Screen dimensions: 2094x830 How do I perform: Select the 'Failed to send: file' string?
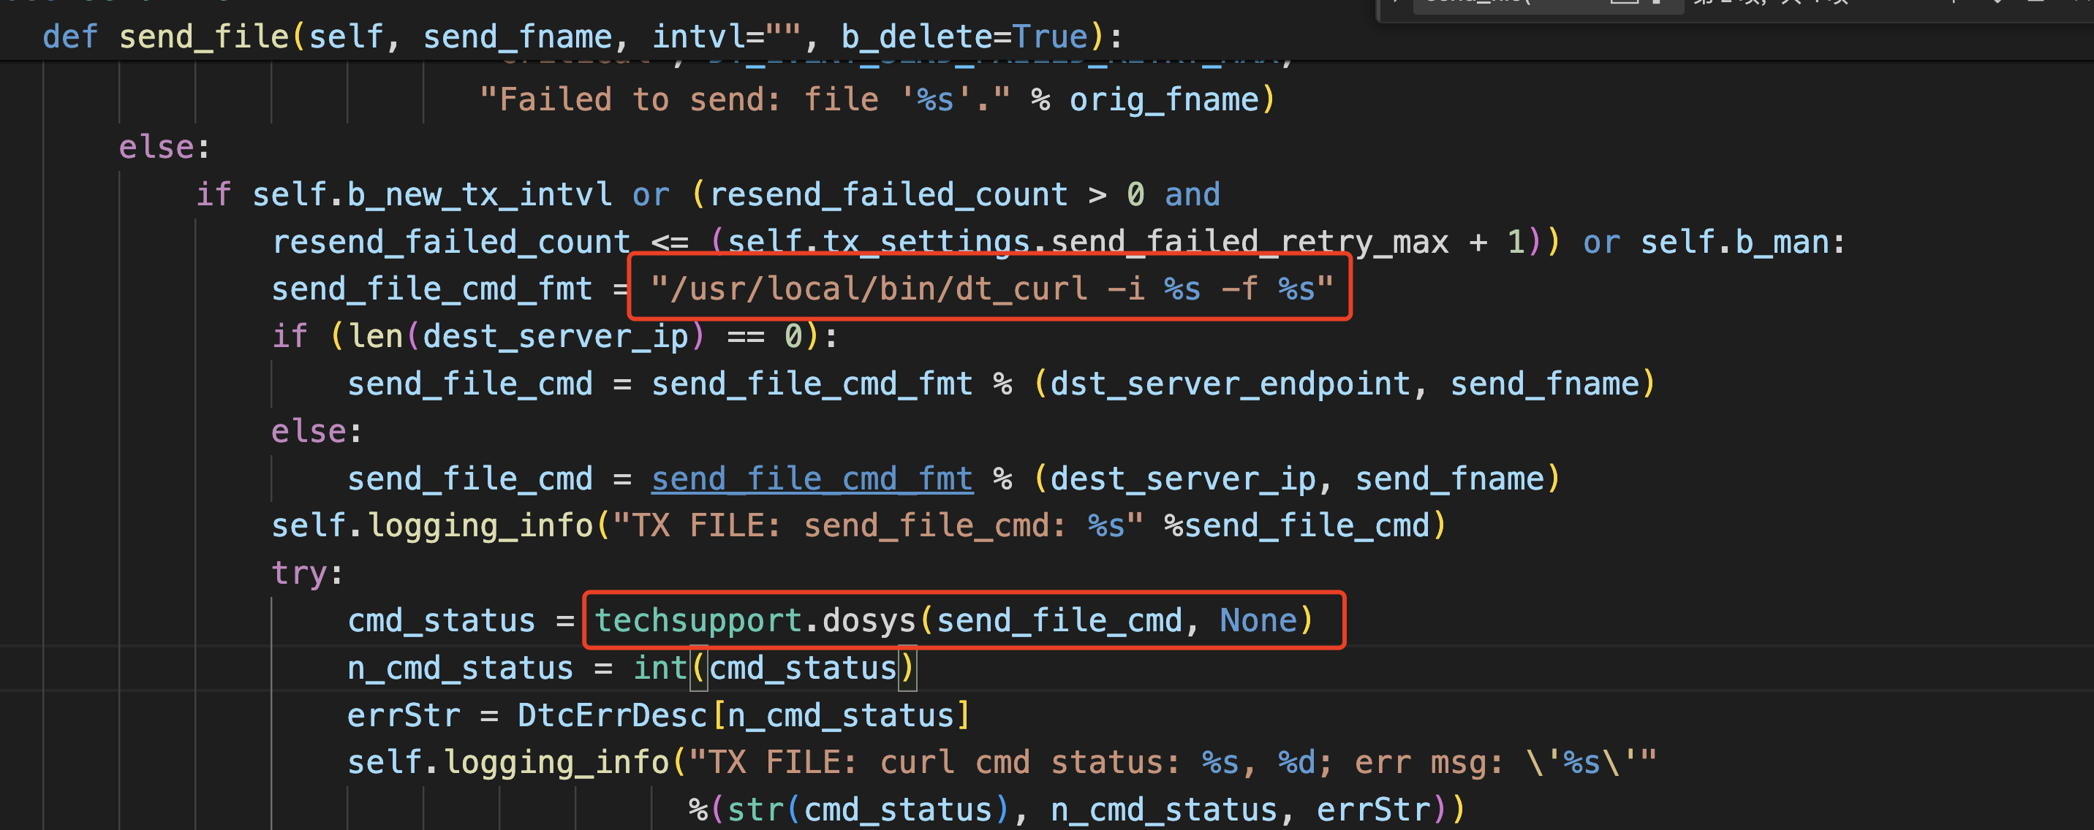(x=744, y=99)
